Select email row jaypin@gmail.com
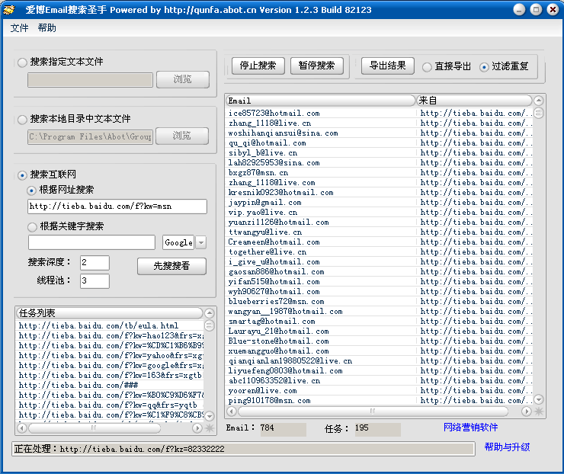 pyautogui.click(x=380, y=203)
